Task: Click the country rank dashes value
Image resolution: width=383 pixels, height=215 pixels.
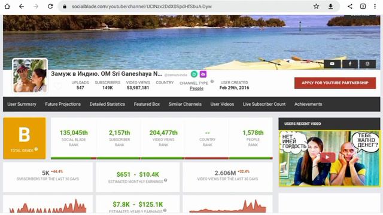Action: 208,133
